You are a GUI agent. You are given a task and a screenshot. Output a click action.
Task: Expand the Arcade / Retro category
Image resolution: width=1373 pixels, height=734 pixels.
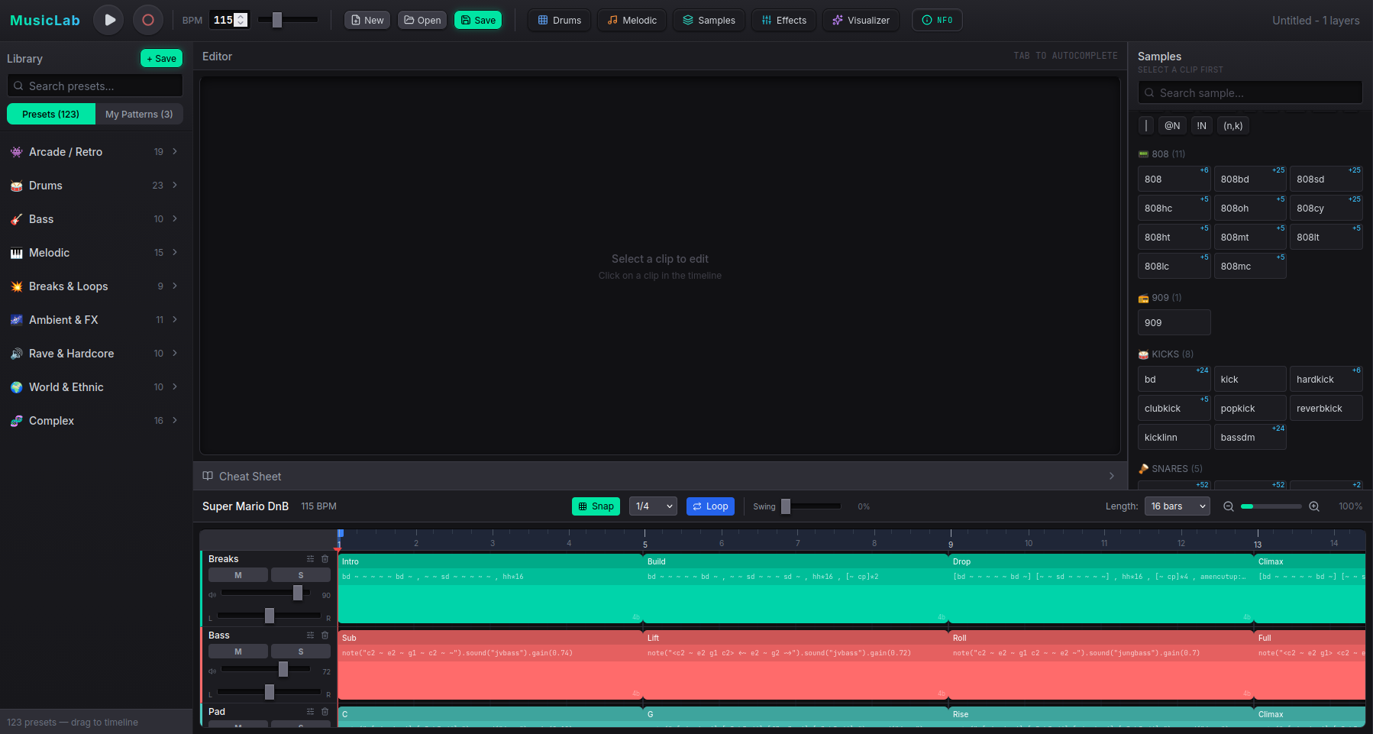click(95, 152)
